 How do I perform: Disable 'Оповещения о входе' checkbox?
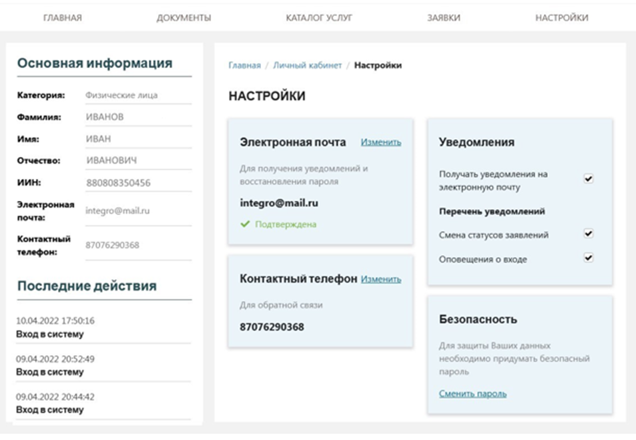[588, 258]
